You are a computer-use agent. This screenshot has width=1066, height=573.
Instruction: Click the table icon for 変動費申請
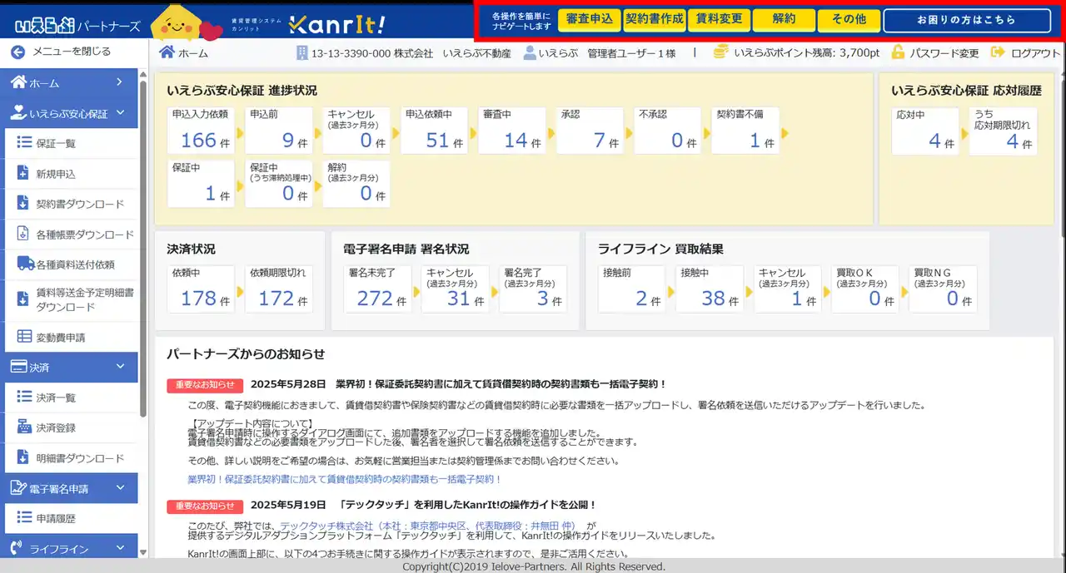tap(23, 337)
